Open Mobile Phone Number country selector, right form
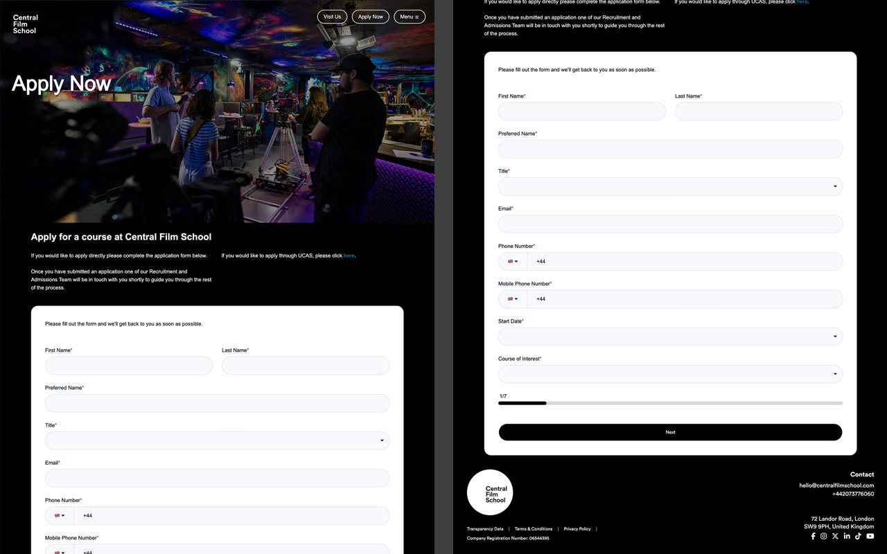The width and height of the screenshot is (887, 554). (x=513, y=299)
